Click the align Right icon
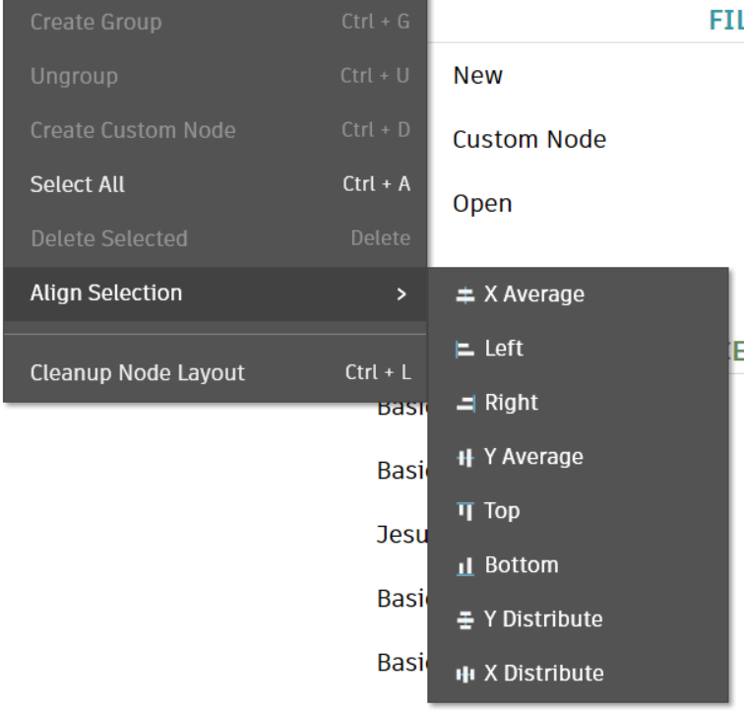Viewport: 744px width, 712px height. (x=465, y=403)
